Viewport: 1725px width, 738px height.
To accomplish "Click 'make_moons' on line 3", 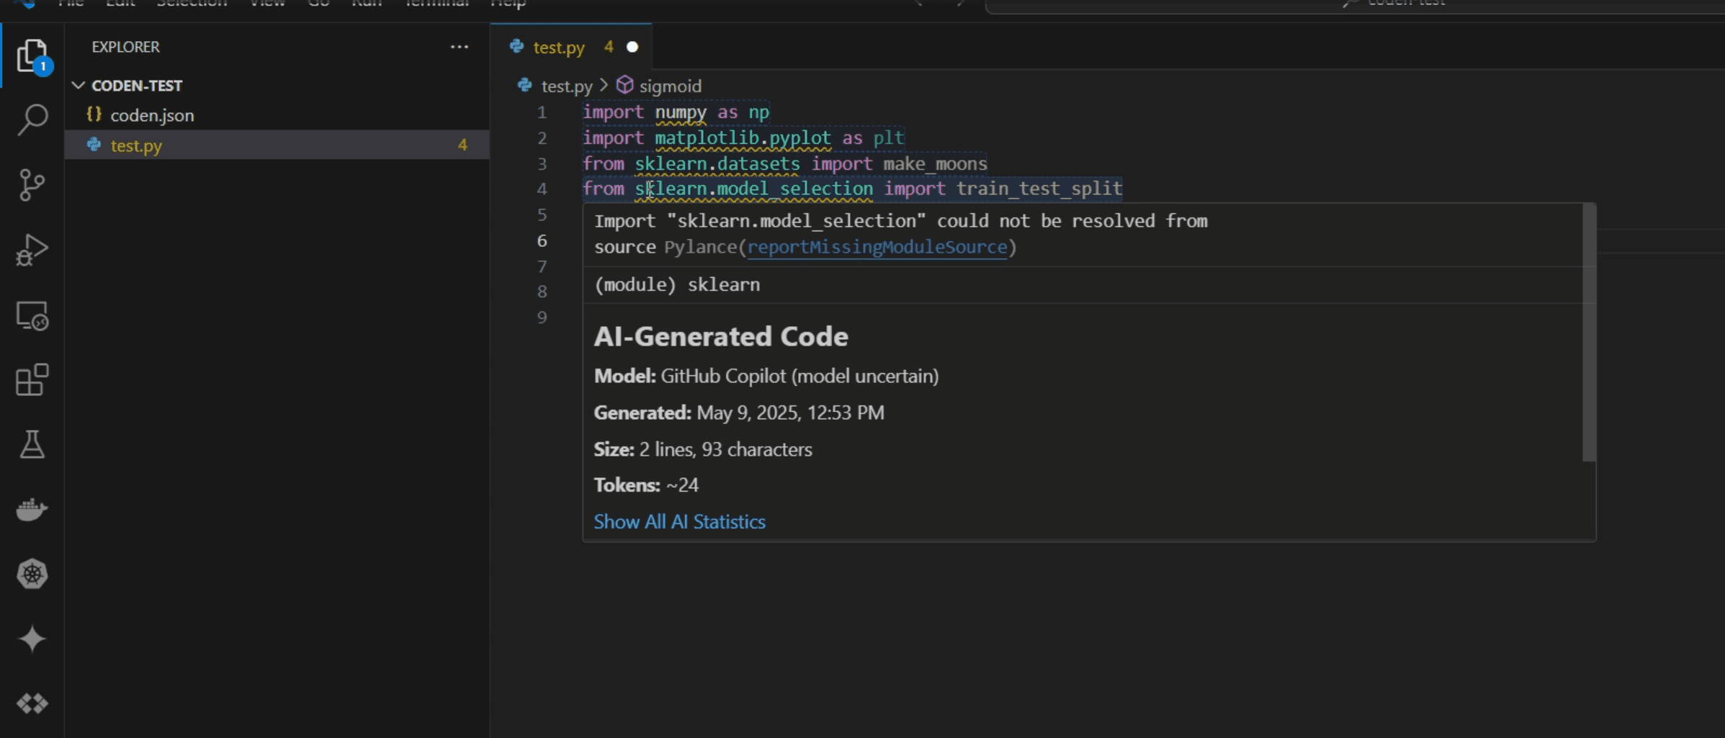I will click(935, 163).
